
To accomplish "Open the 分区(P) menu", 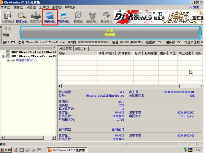I will pyautogui.click(x=31, y=7).
